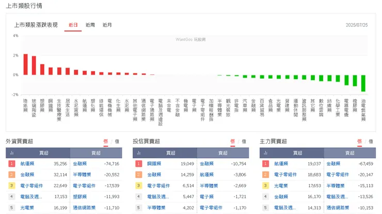
Task: Open chart icon in 主力買賣超 table header
Action: tap(265, 153)
